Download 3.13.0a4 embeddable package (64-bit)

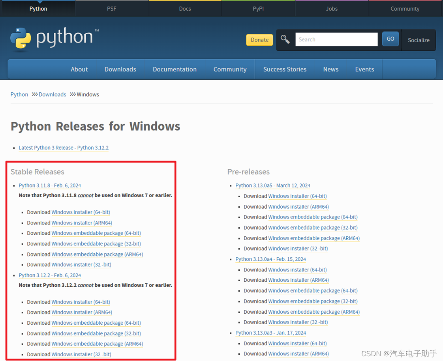313,291
